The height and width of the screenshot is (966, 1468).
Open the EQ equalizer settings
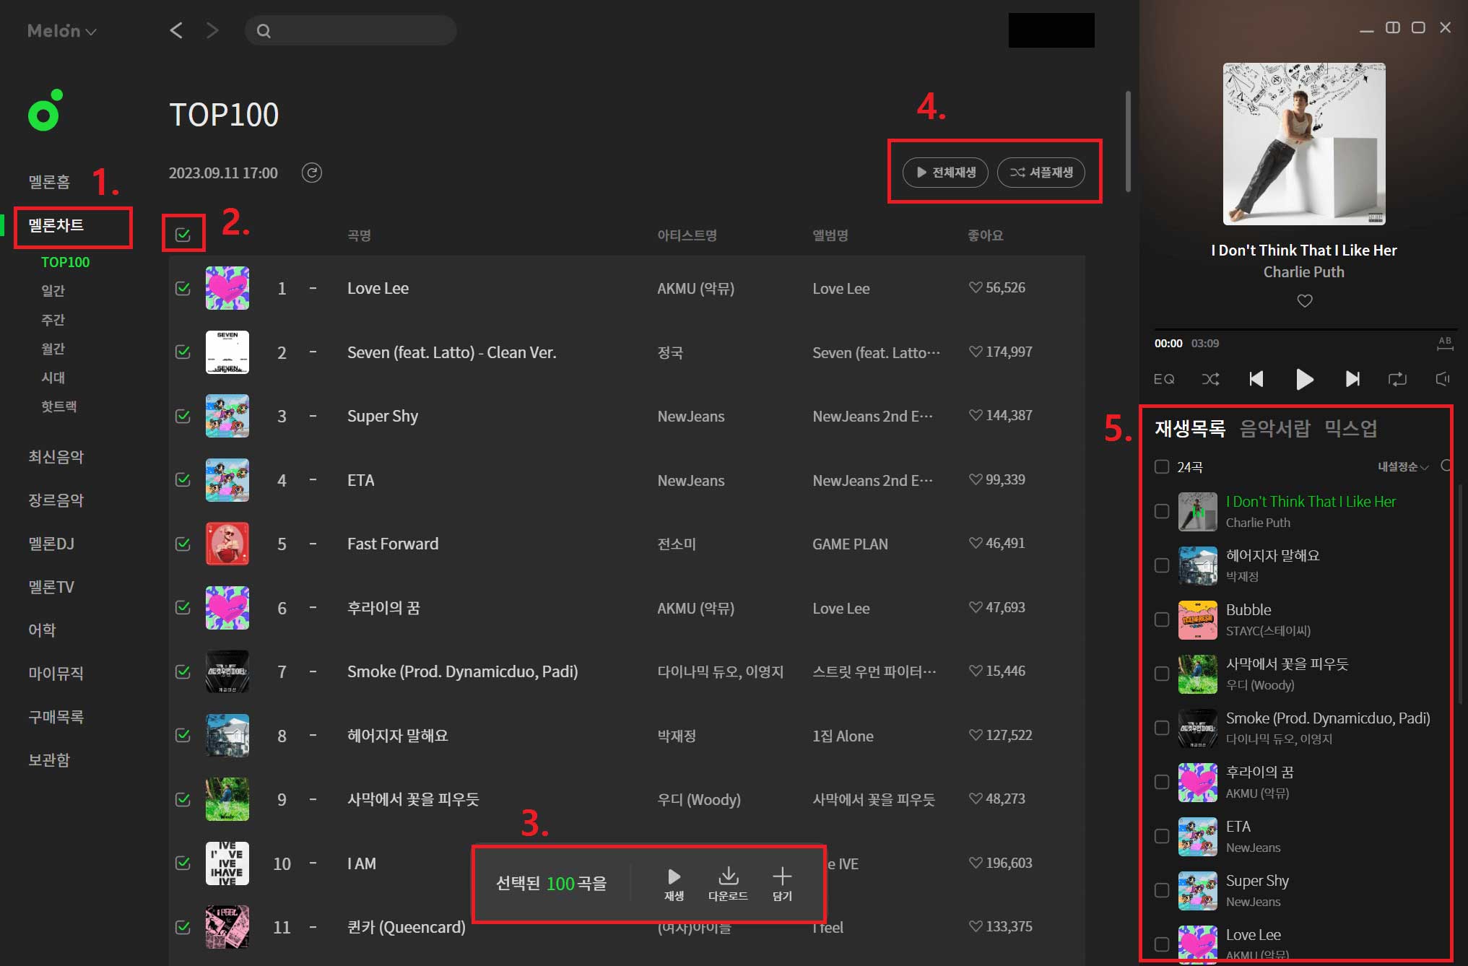(x=1164, y=379)
